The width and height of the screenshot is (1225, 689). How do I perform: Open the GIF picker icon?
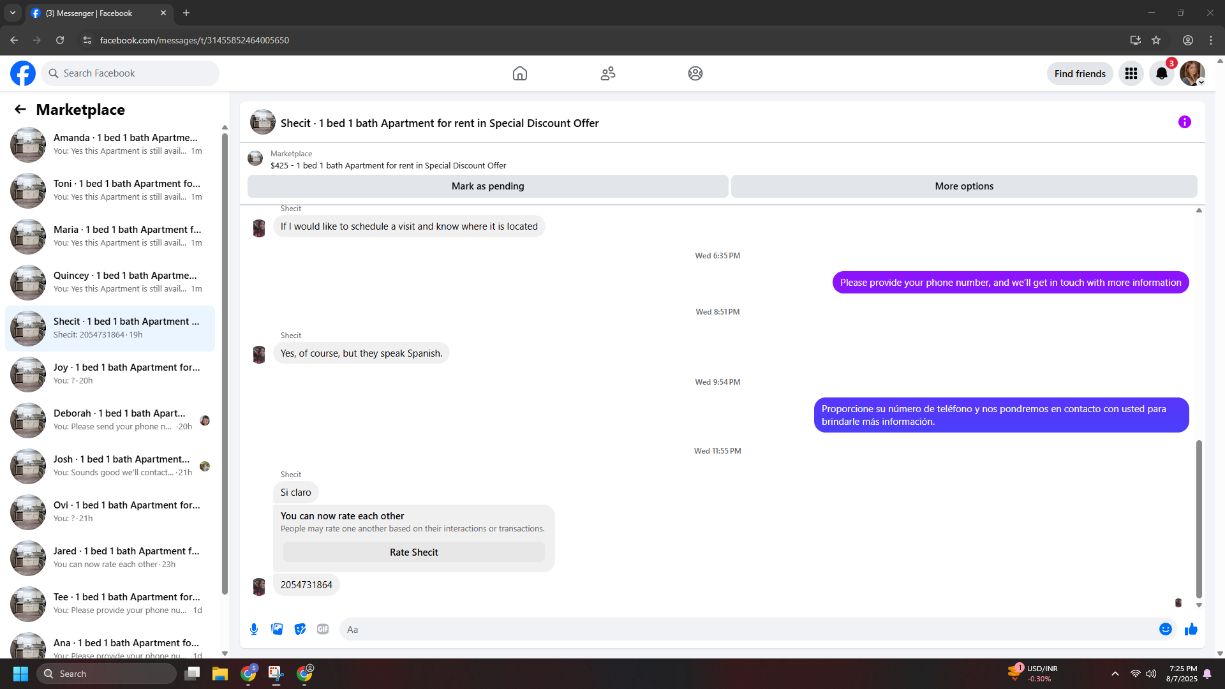coord(323,629)
